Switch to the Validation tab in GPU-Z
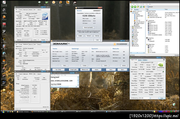Viewport: 180px width, 119px height. (x=145, y=60)
